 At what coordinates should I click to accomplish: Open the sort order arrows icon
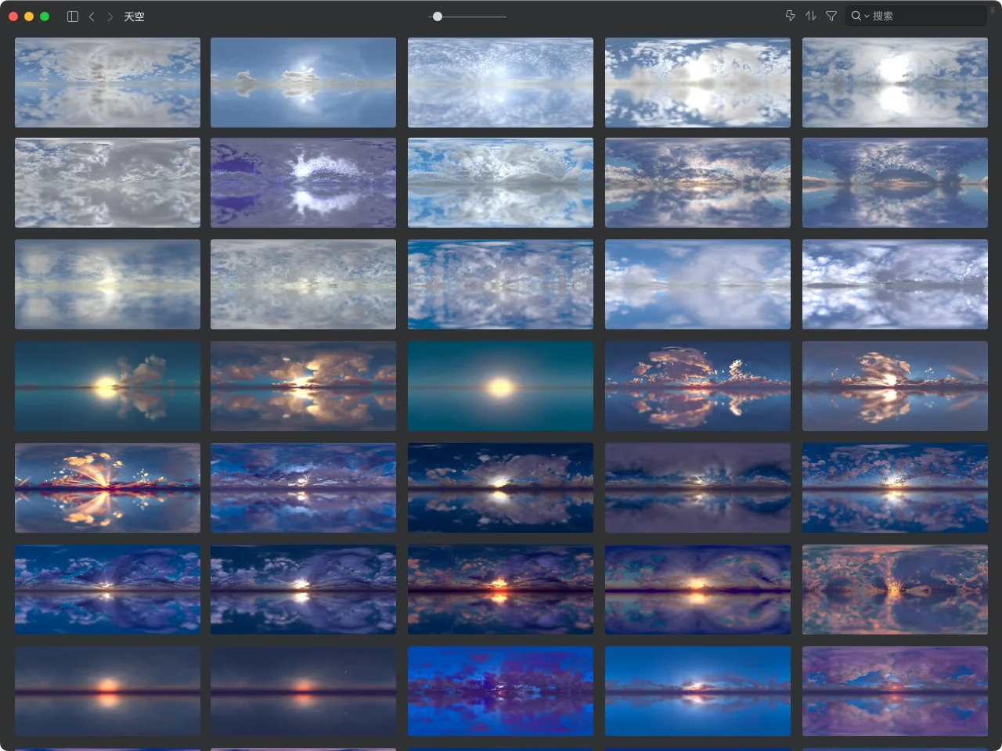(811, 16)
